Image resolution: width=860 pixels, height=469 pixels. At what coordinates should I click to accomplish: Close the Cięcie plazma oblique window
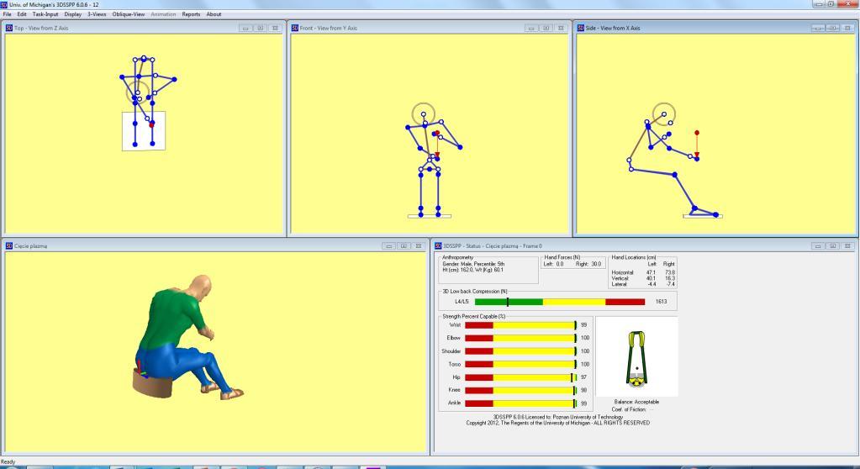419,246
